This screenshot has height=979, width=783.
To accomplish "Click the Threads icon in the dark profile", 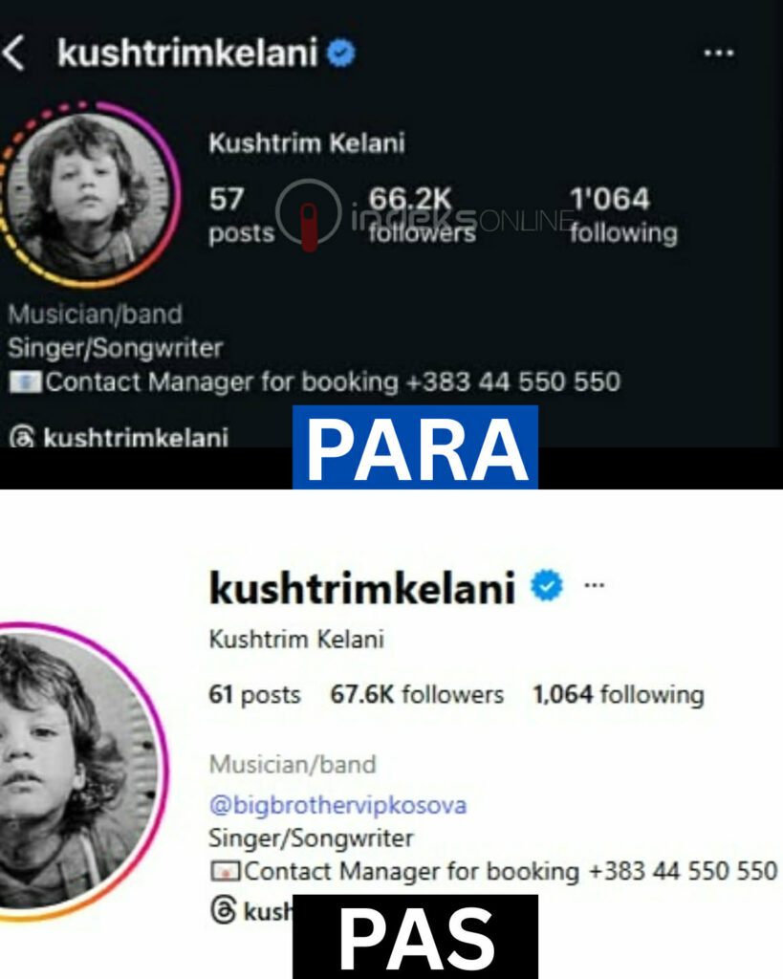I will click(x=22, y=436).
